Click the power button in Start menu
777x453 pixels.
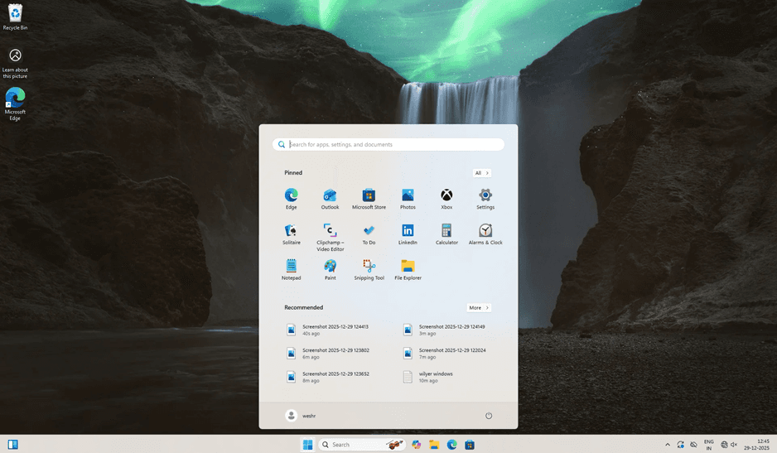(x=489, y=416)
